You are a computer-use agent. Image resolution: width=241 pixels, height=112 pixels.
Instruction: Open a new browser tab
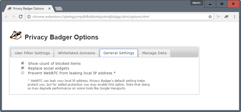(x=58, y=9)
